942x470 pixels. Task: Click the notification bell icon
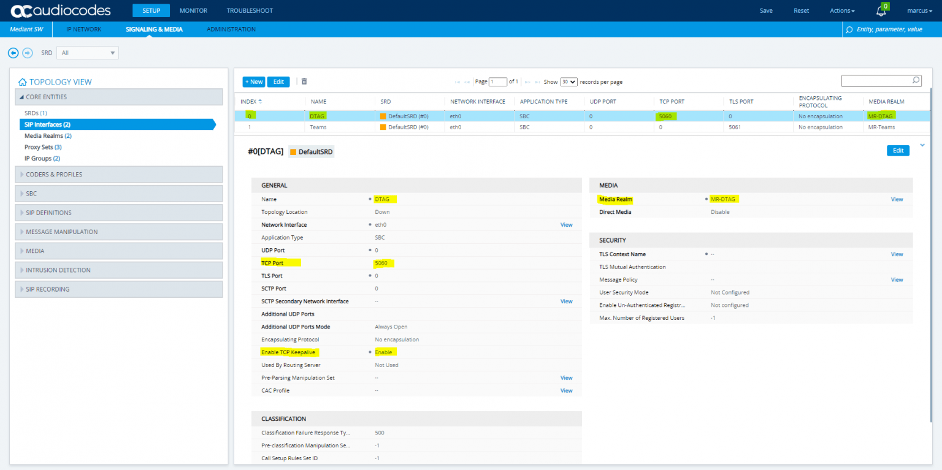coord(880,10)
